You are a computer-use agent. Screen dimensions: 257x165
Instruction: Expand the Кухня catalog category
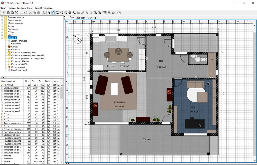click(x=2, y=26)
